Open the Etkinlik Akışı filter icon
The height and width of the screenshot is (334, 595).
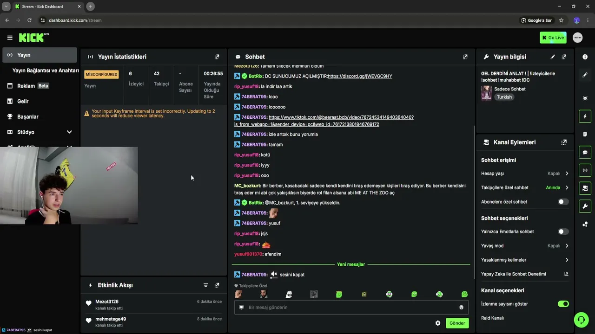pos(205,285)
